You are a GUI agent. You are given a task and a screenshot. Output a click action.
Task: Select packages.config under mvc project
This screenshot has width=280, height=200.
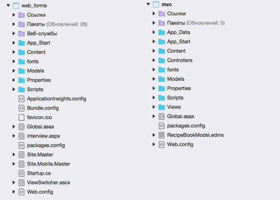[186, 126]
